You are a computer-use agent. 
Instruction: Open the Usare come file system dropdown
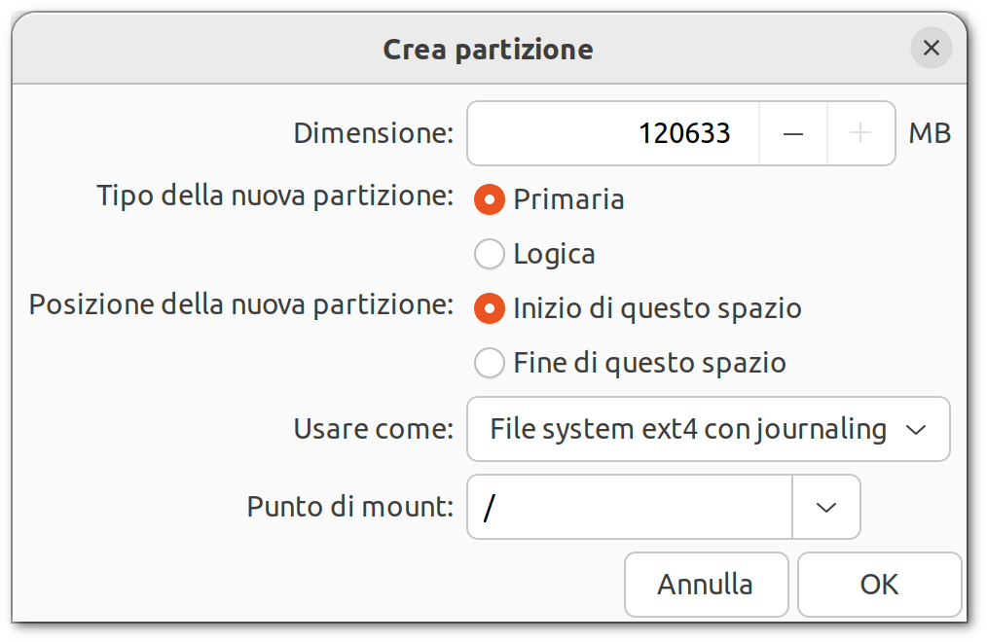[708, 429]
